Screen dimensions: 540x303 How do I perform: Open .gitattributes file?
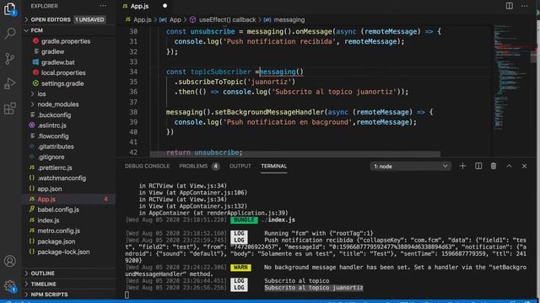[56, 146]
